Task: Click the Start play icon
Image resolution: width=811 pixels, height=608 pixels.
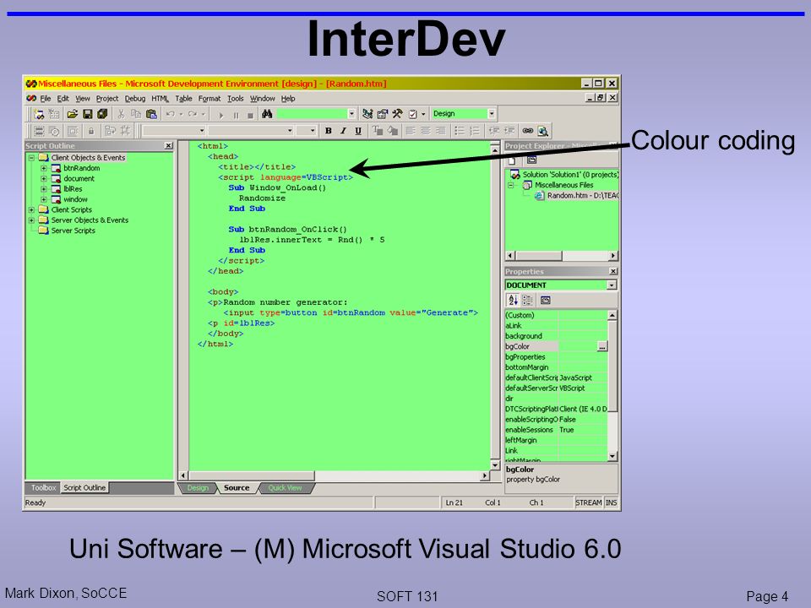Action: coord(220,116)
